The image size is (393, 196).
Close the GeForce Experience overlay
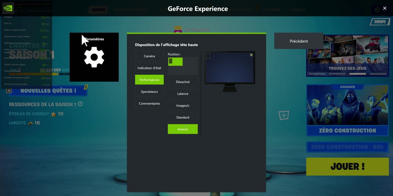tap(385, 9)
